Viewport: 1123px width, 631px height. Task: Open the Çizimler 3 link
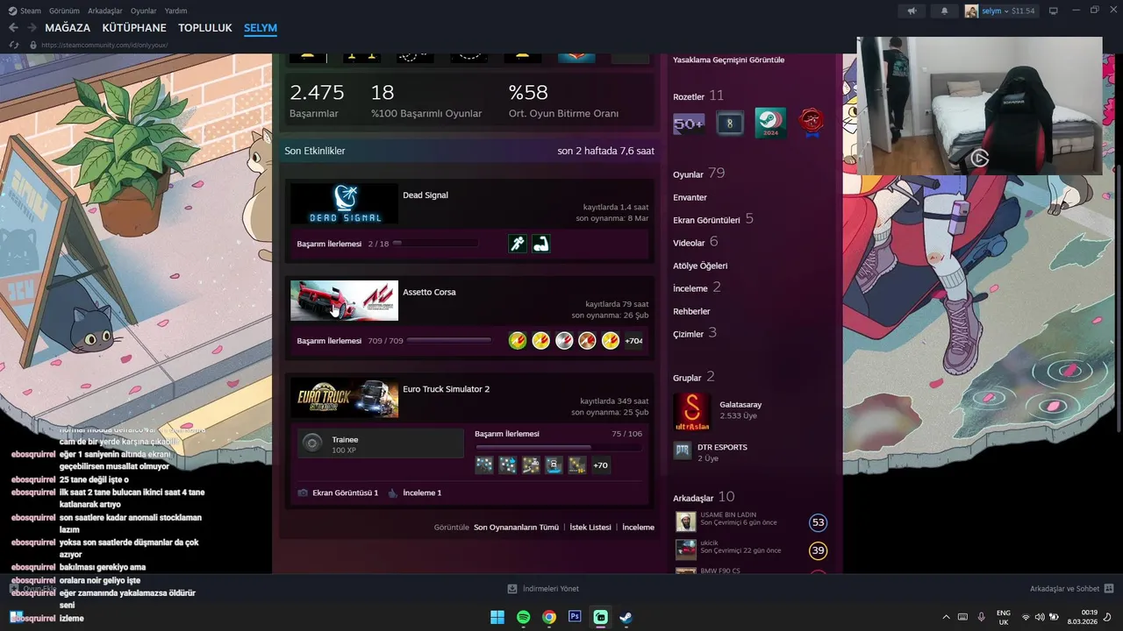click(x=695, y=333)
